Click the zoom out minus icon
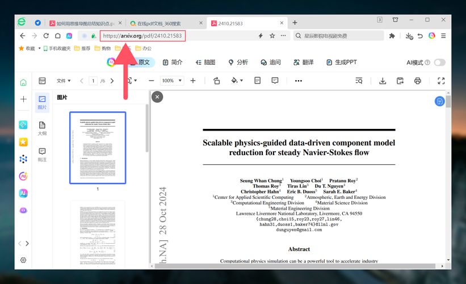Screen dimensions: 466x284 coord(151,81)
